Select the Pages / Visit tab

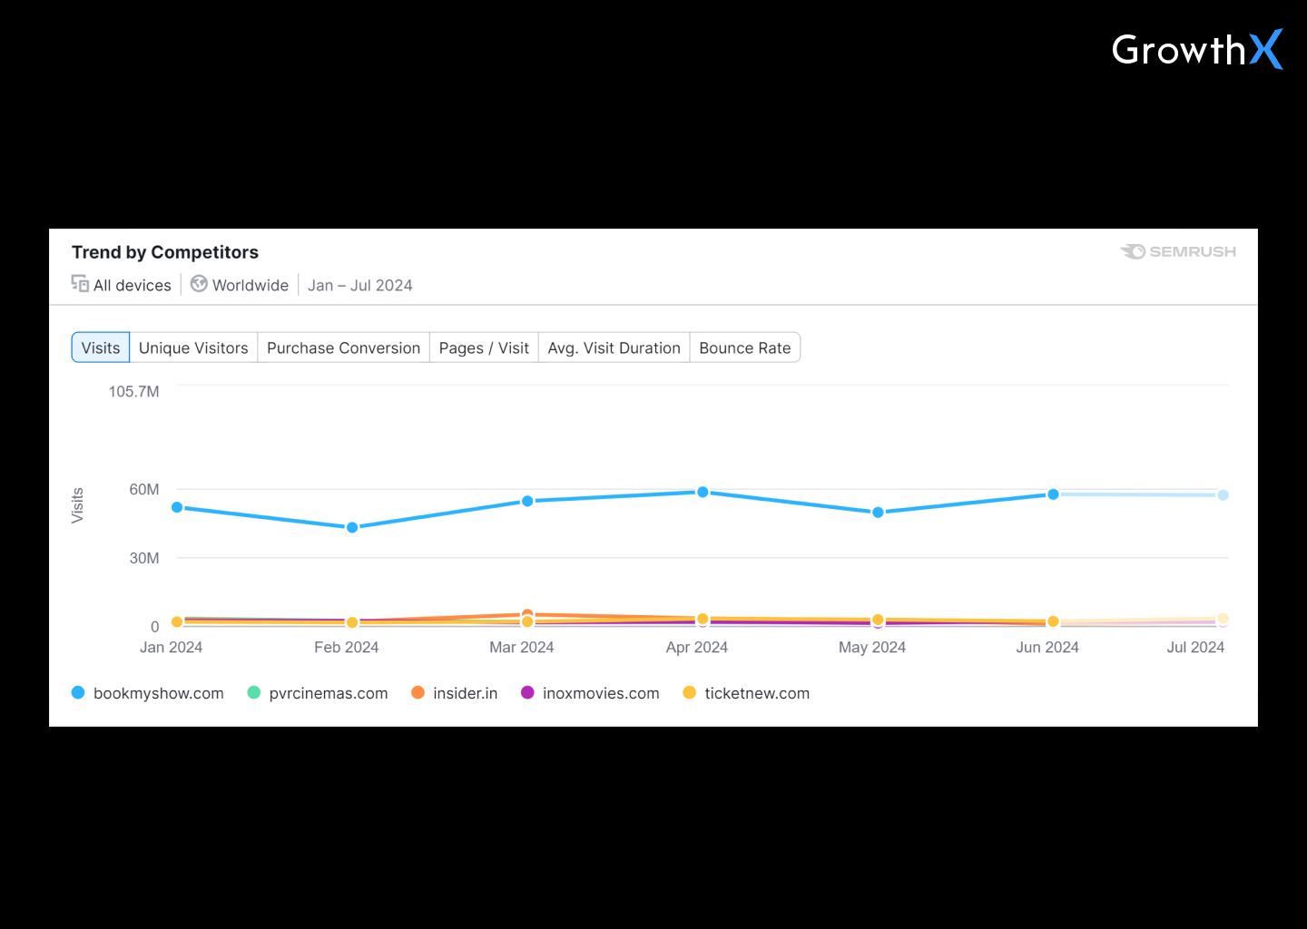tap(484, 347)
